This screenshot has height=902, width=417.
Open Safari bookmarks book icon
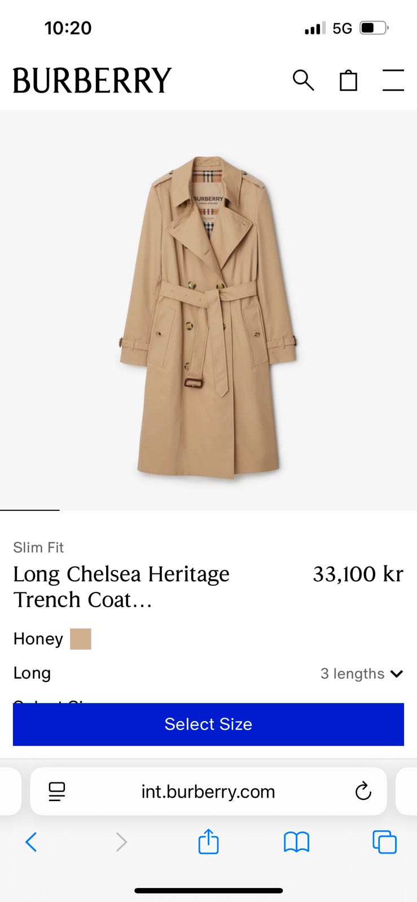click(x=296, y=842)
